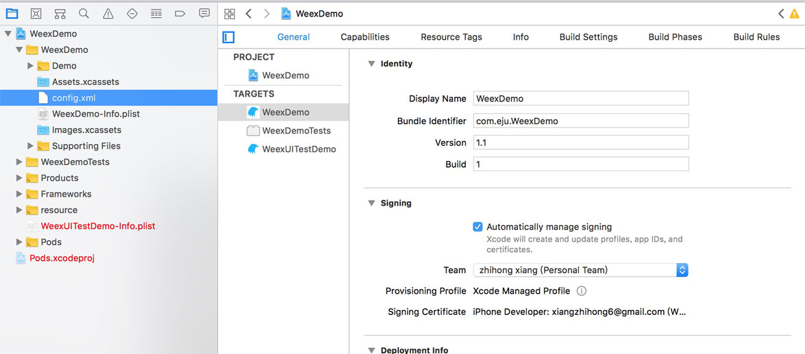This screenshot has height=354, width=805.
Task: Open the Issue navigator warning icon
Action: tap(108, 14)
